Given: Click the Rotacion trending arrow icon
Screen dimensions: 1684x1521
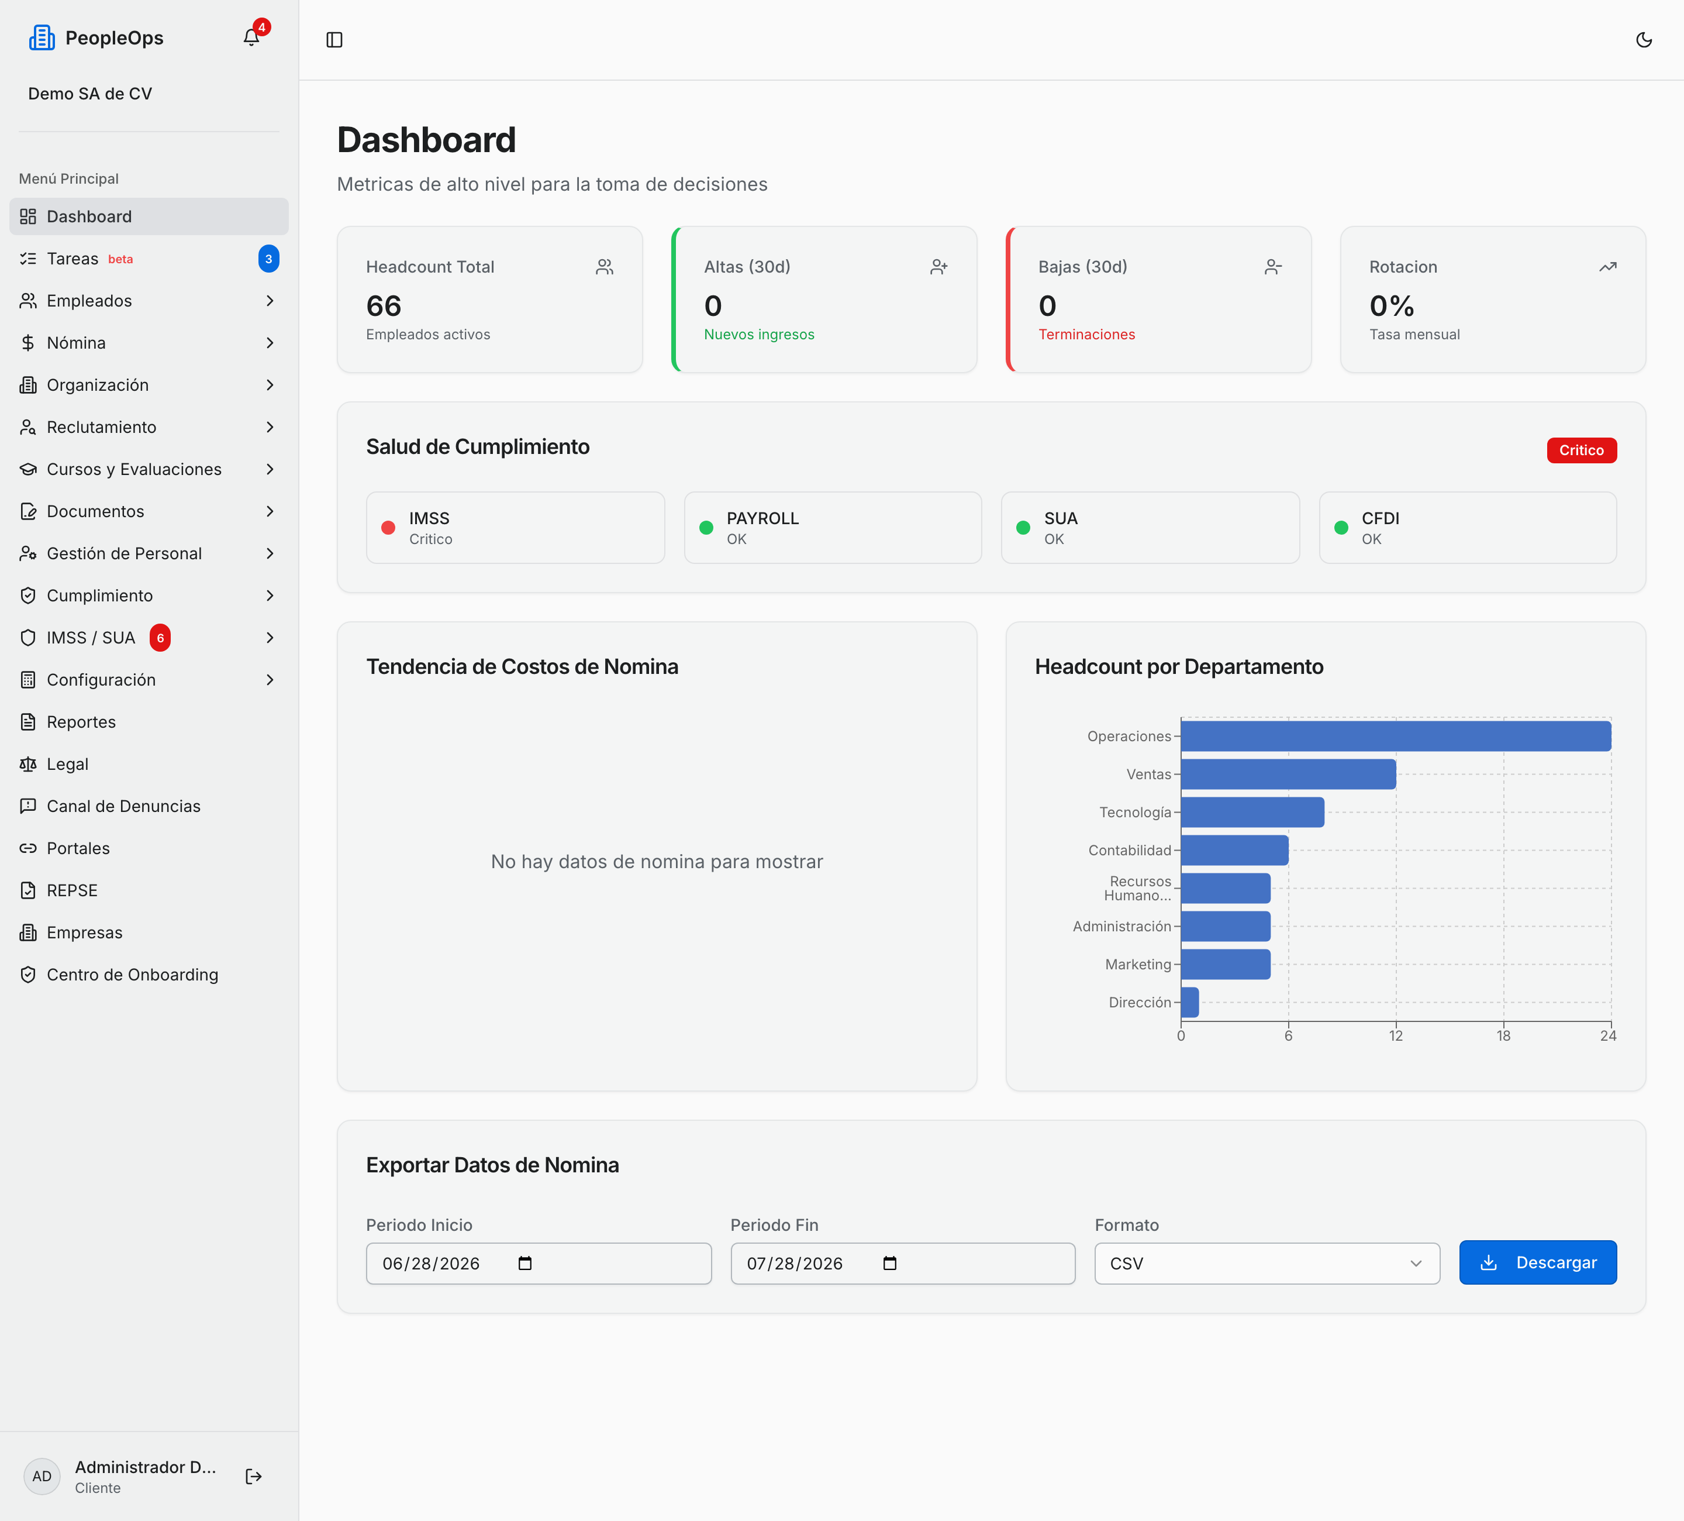Looking at the screenshot, I should point(1608,267).
